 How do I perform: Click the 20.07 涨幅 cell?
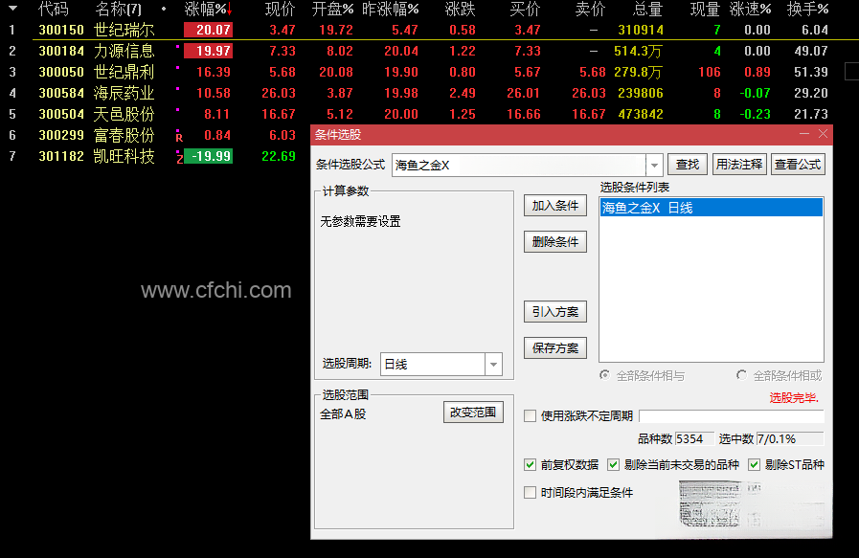(x=208, y=30)
